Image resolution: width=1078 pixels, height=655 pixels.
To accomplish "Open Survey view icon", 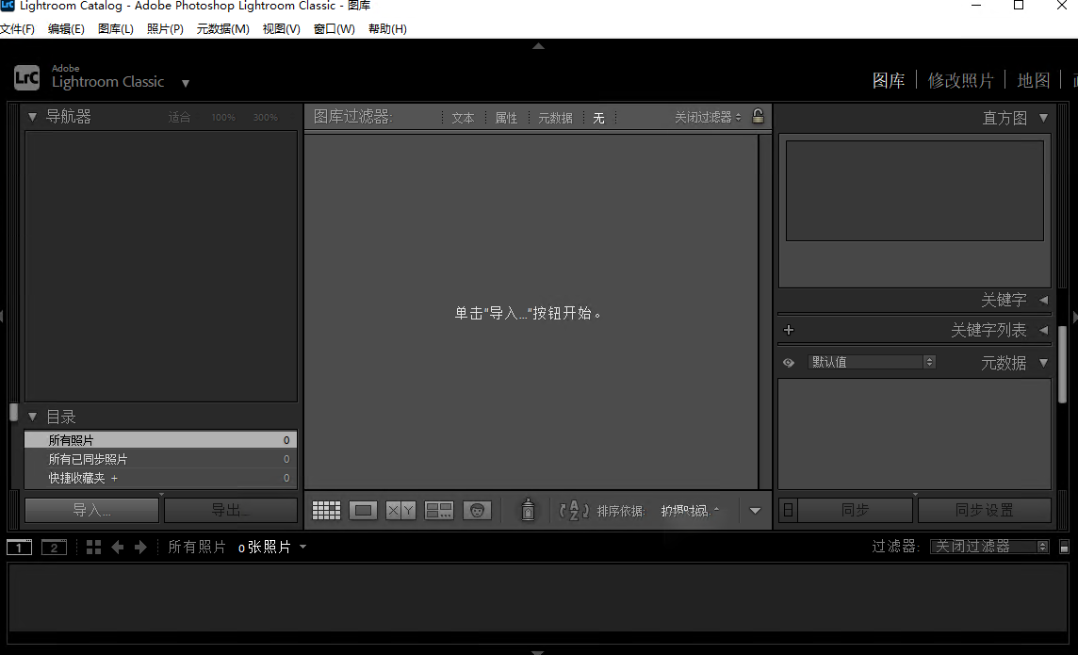I will tap(438, 511).
